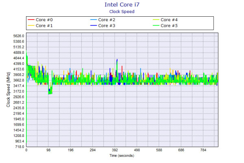Click the 2435.8 y-axis value
Screen dimensions: 244x163
point(19,108)
